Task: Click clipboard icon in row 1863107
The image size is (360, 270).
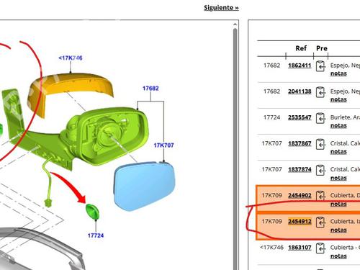Action: (320, 248)
